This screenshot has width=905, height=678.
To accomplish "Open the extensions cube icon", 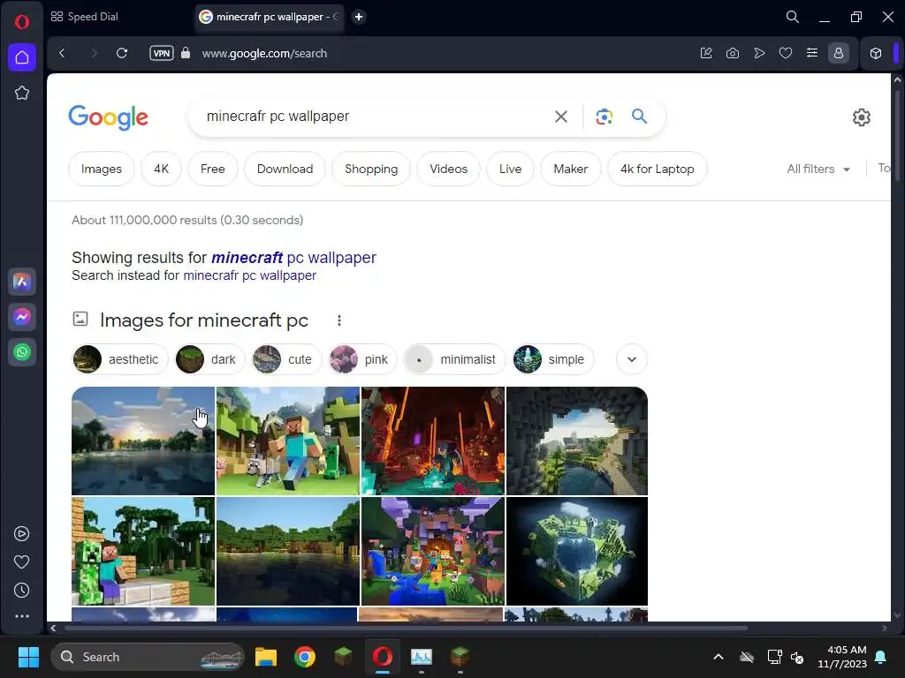I will click(876, 53).
